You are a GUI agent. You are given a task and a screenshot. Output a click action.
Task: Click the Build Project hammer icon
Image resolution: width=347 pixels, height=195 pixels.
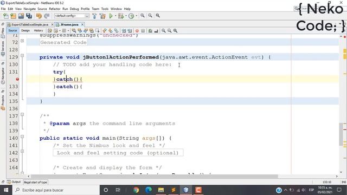(x=94, y=16)
